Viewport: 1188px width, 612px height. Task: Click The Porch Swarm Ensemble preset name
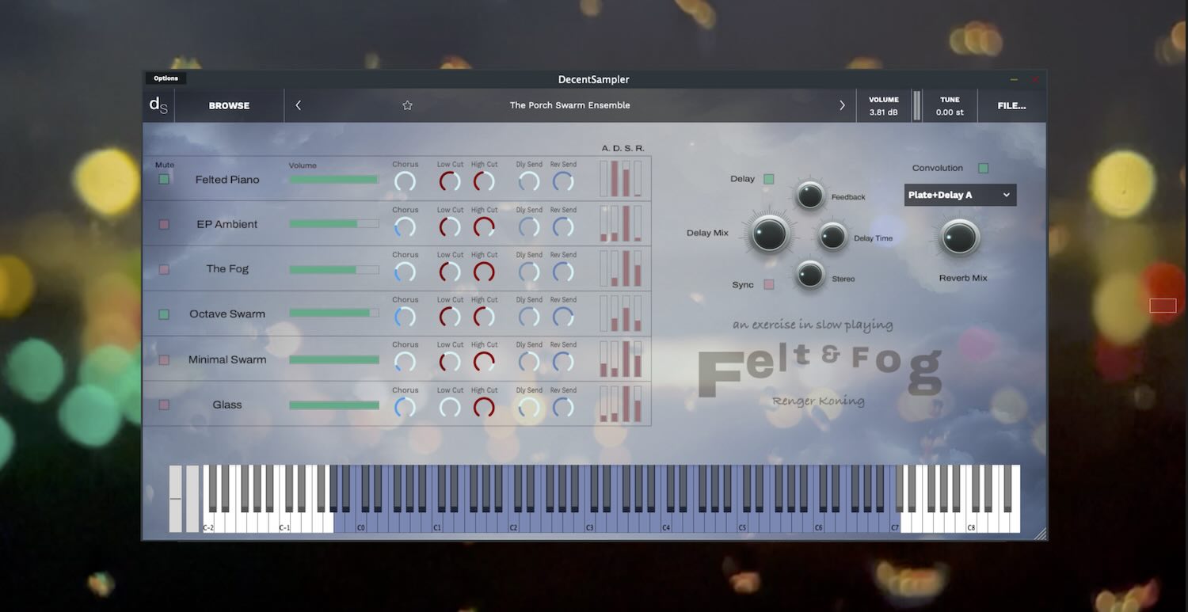point(570,105)
